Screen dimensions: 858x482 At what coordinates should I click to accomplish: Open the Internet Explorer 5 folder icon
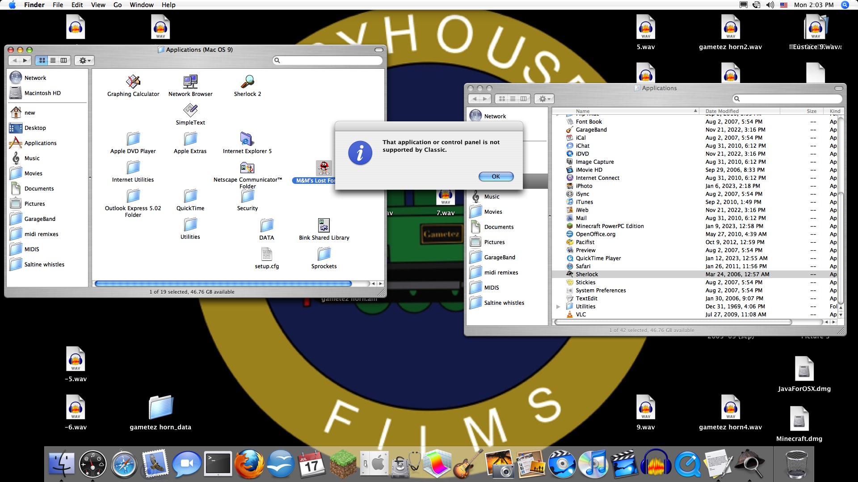pos(247,139)
